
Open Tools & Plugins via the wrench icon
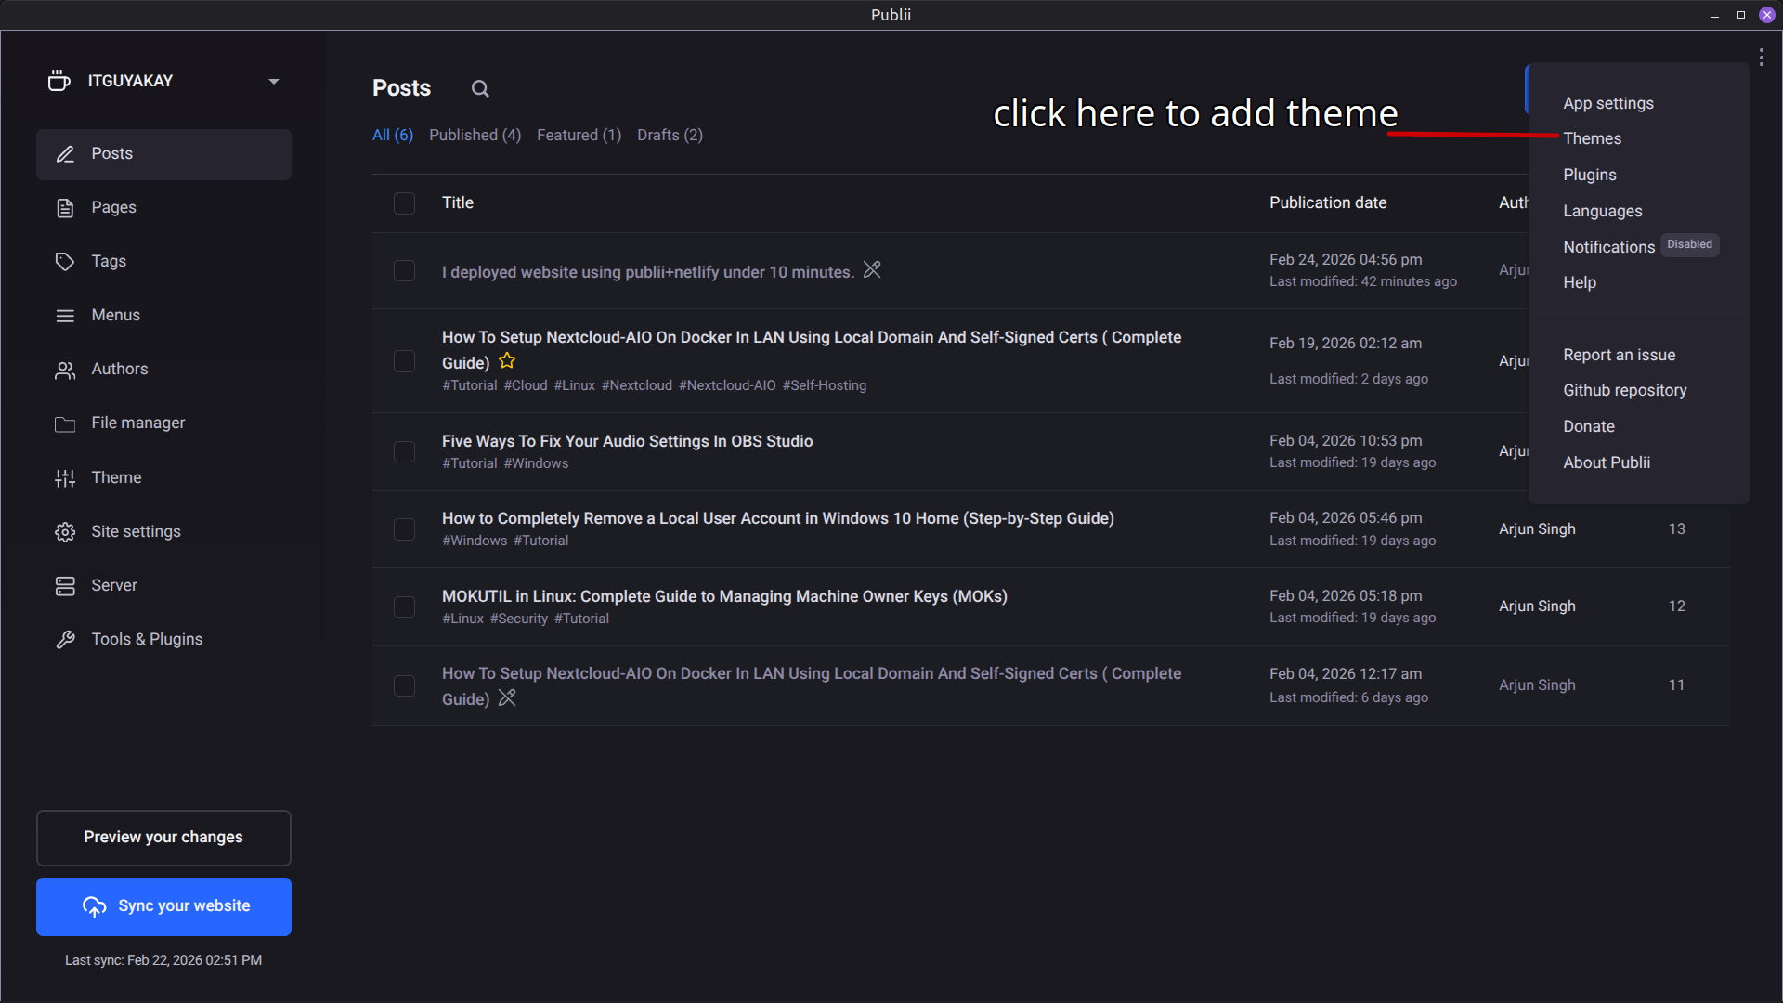pyautogui.click(x=65, y=639)
